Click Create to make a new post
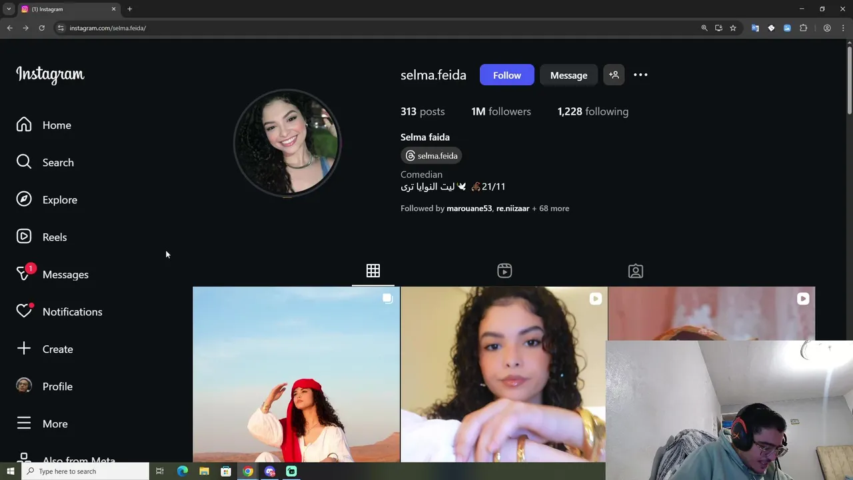853x480 pixels. point(45,349)
